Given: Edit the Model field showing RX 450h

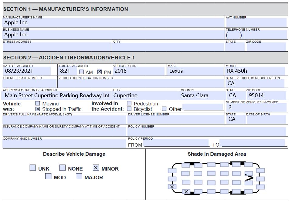Looking at the screenshot, I should [255, 71].
